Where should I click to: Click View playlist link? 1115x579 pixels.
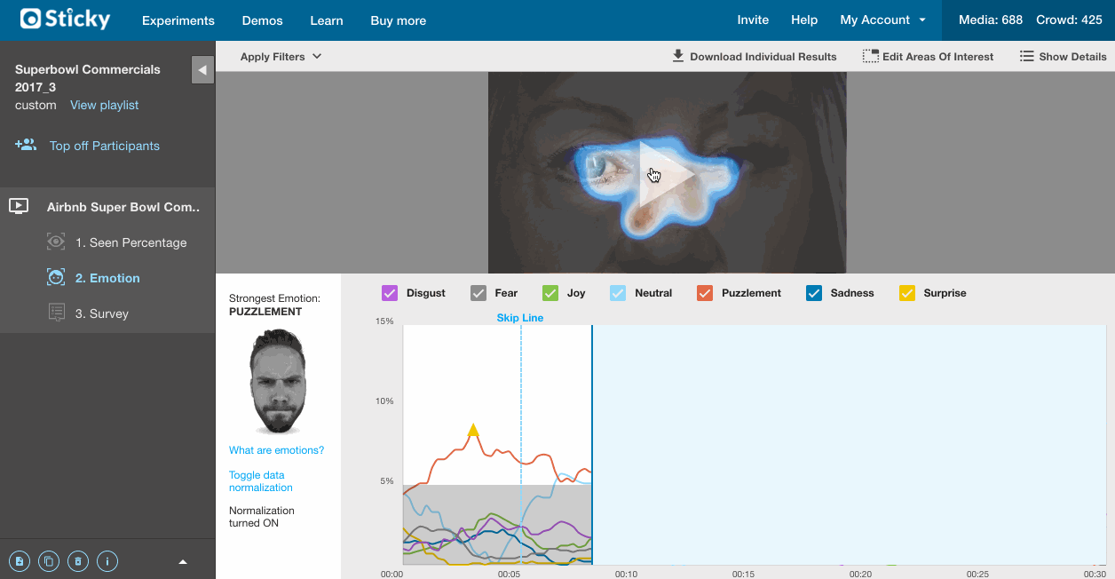(x=105, y=105)
